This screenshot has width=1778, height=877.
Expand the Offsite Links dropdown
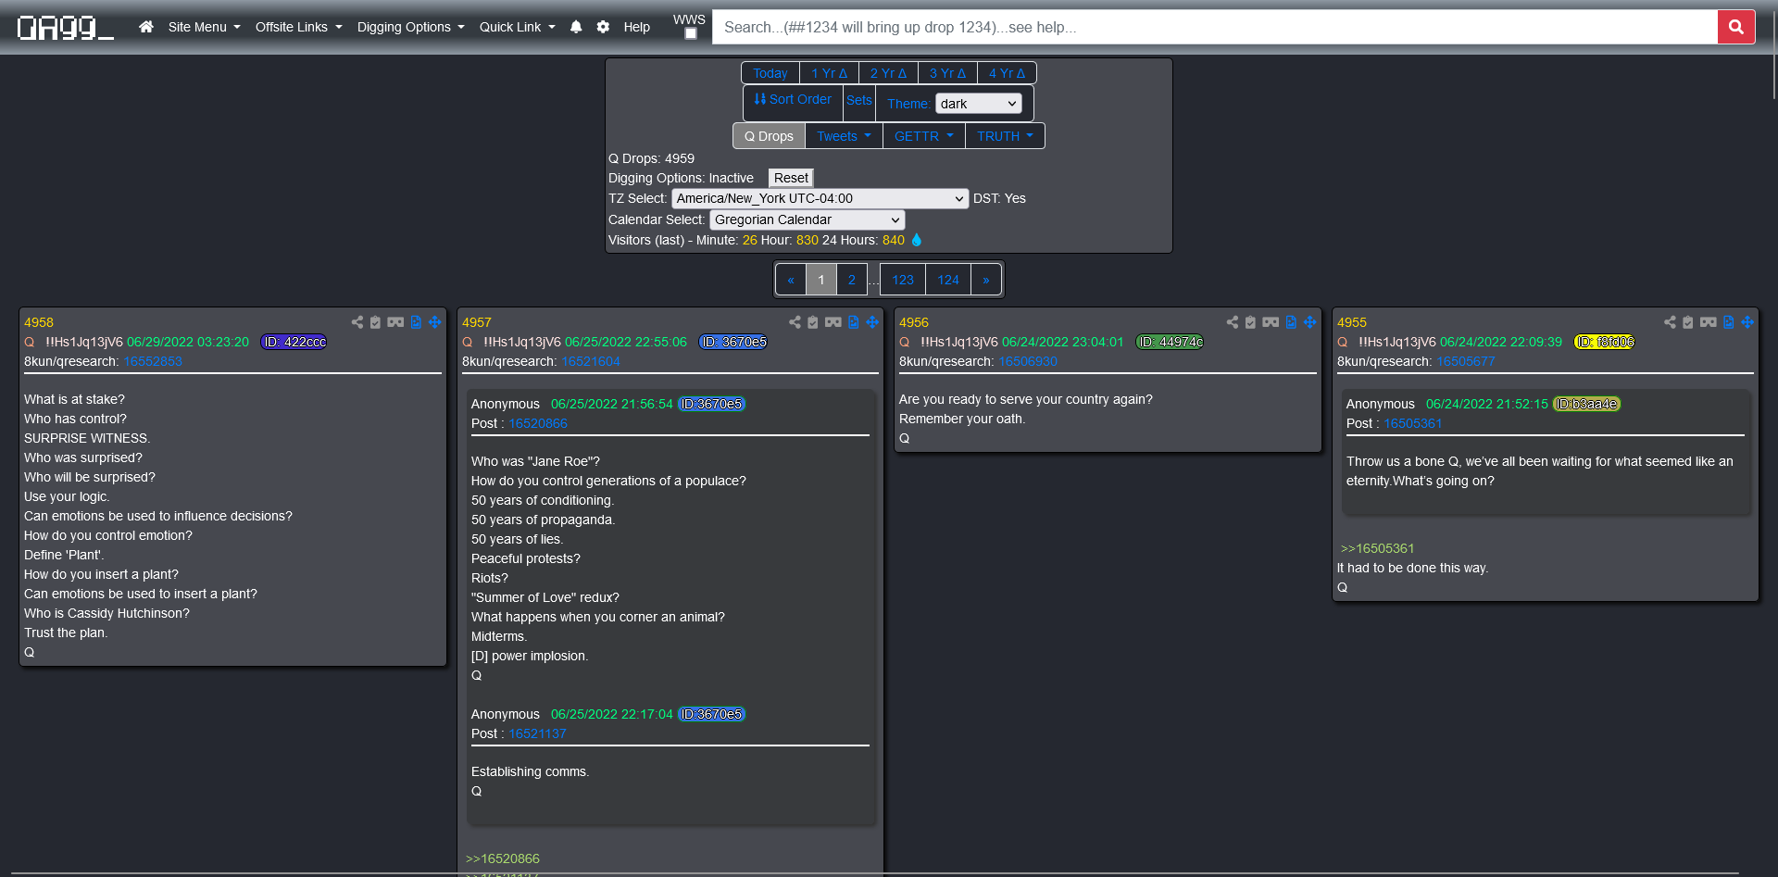point(298,27)
